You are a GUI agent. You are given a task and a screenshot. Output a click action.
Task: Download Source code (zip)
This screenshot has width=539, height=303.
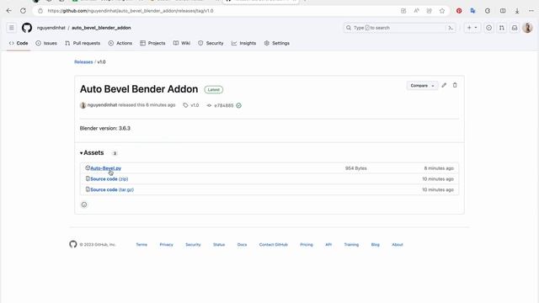click(x=109, y=179)
